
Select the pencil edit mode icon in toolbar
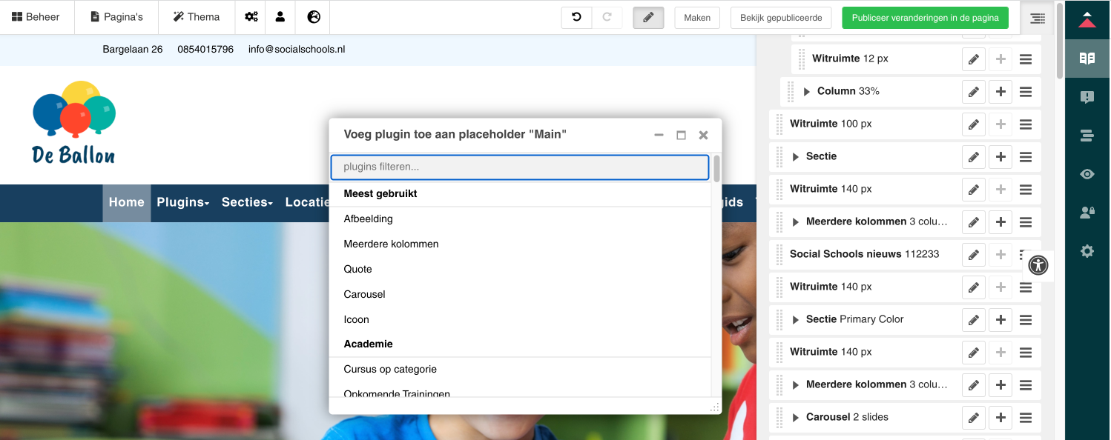click(647, 17)
